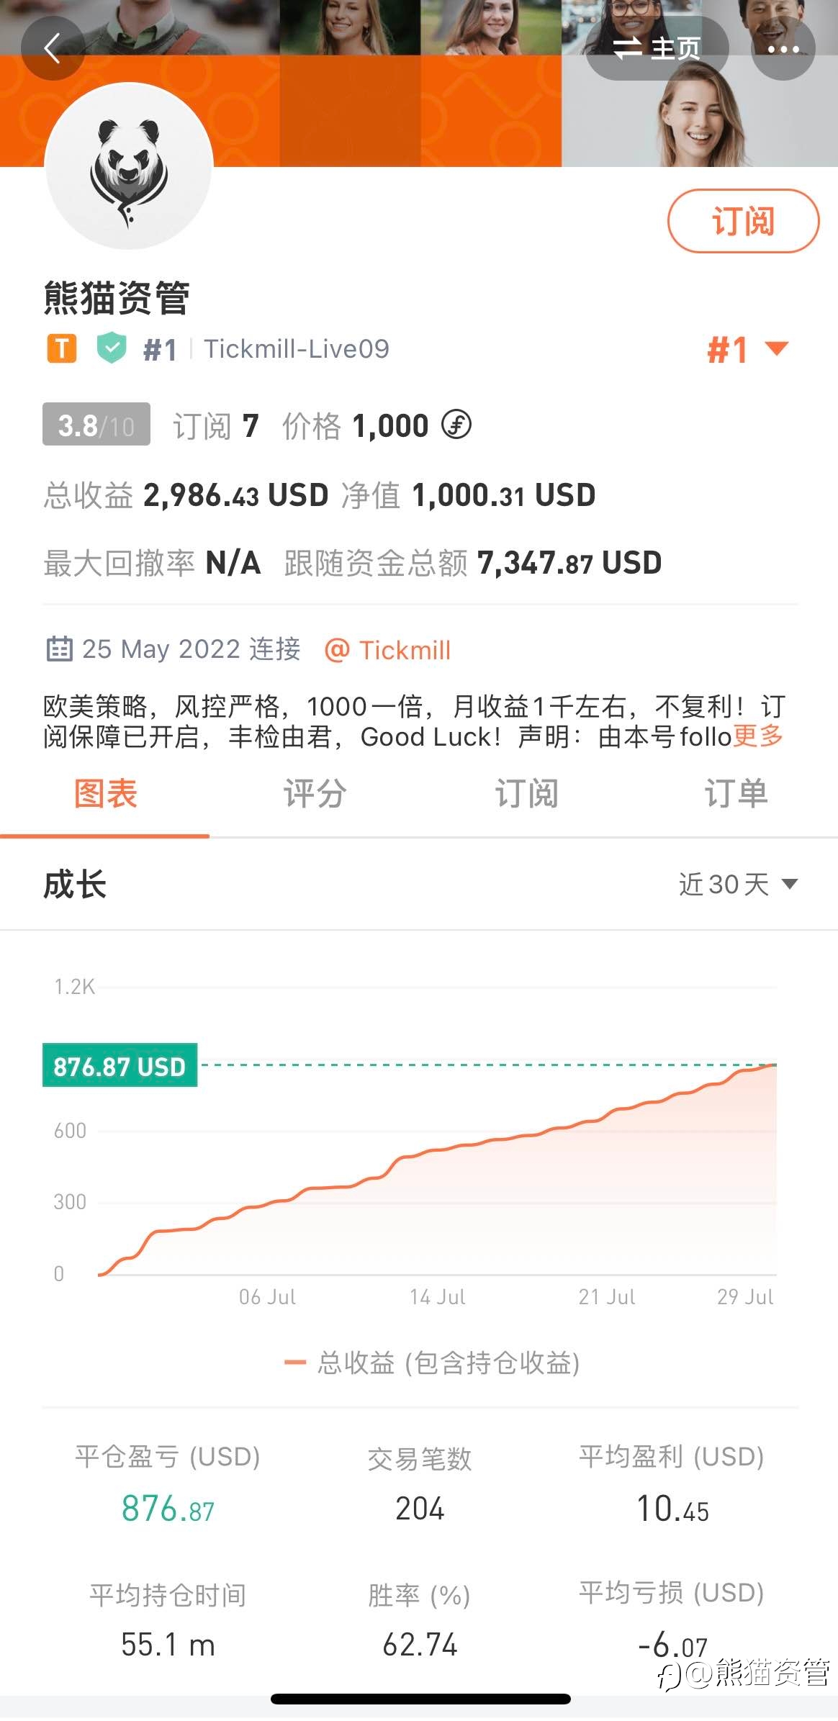
Task: Switch to the 评分 tab
Action: coord(315,795)
